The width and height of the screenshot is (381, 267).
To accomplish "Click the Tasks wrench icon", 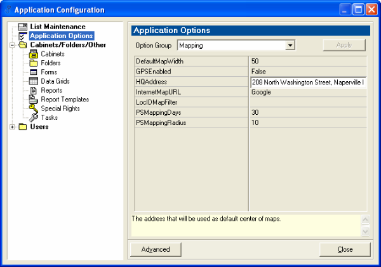I will click(x=34, y=117).
